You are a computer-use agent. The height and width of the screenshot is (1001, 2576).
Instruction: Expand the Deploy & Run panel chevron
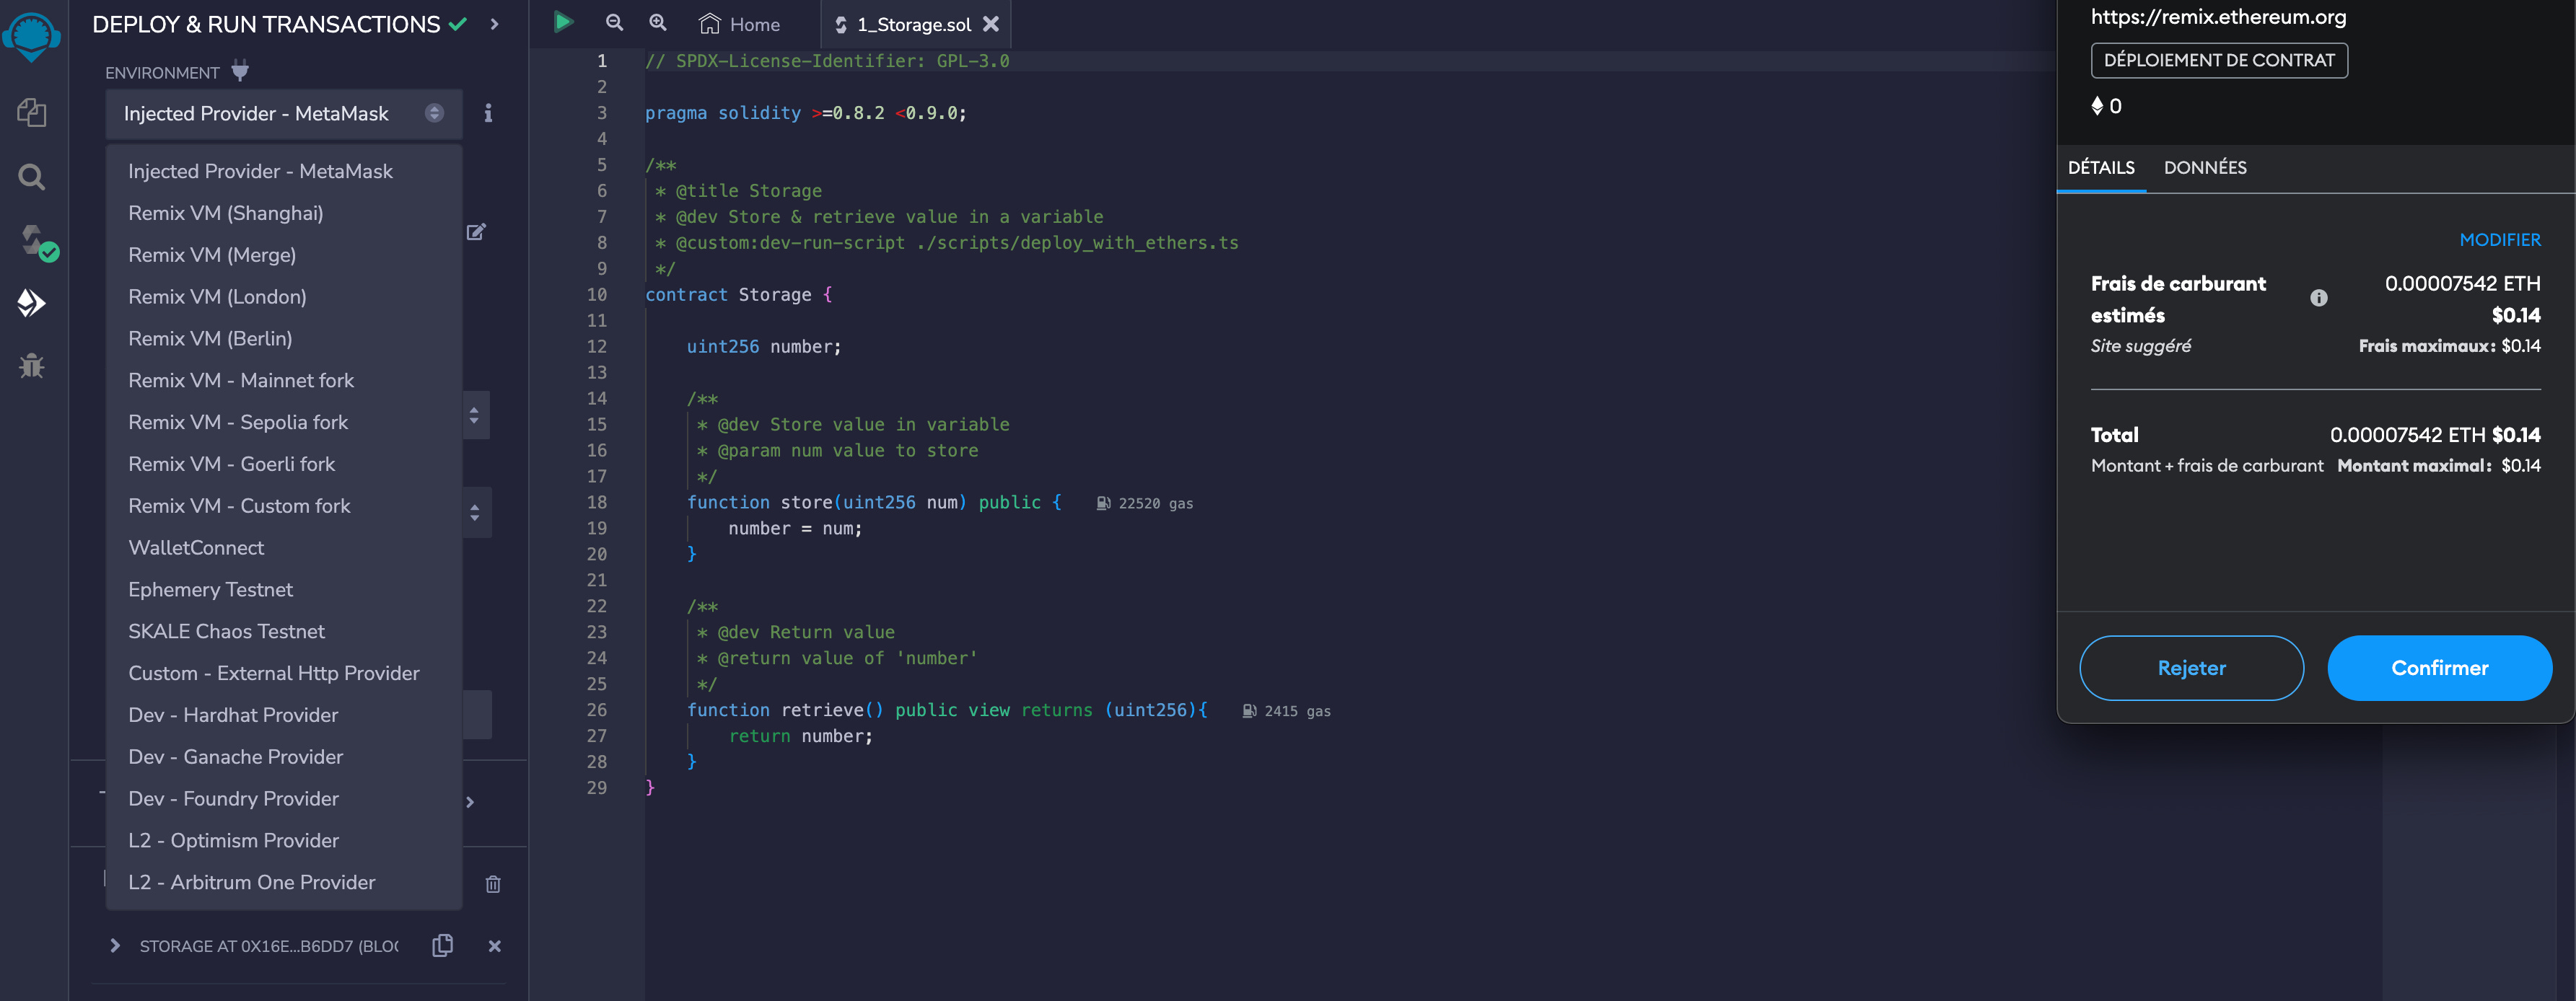[494, 24]
